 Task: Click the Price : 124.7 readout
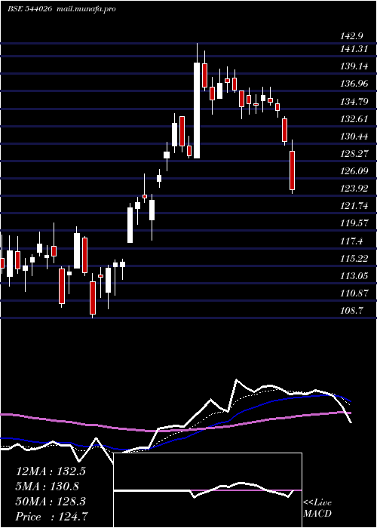52,517
